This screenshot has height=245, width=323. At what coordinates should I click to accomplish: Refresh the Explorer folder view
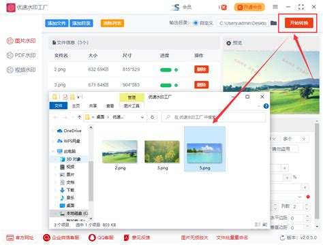[153, 117]
